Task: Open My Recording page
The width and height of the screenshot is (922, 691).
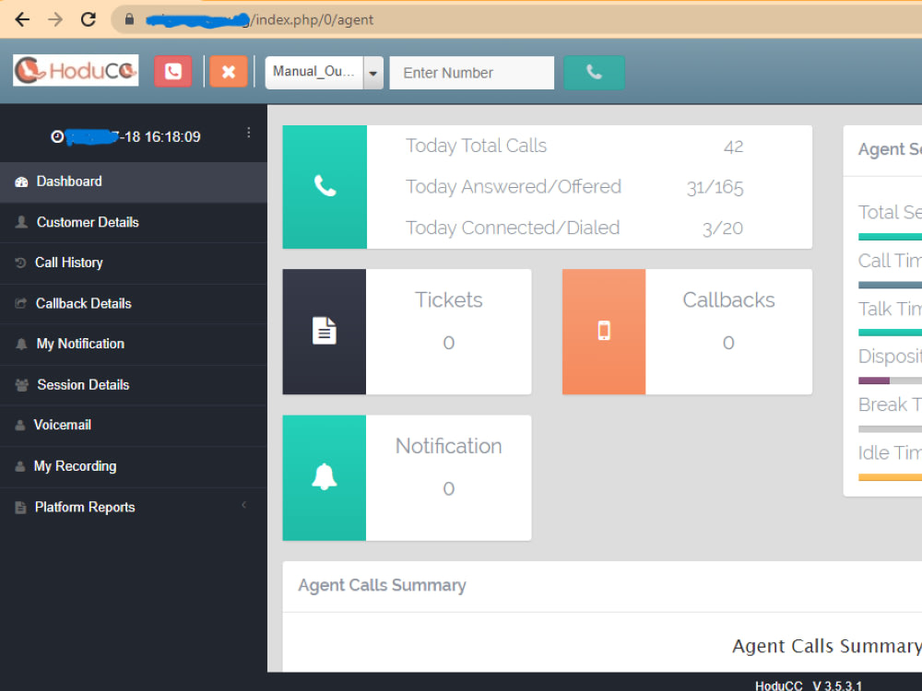Action: 134,466
